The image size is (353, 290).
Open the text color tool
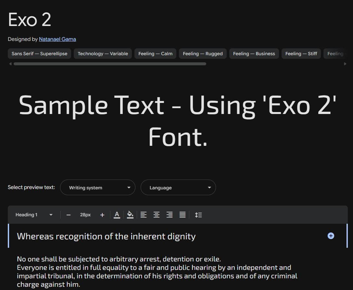pyautogui.click(x=117, y=215)
